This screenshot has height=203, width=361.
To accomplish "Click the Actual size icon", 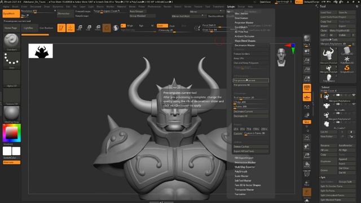I will (307, 70).
